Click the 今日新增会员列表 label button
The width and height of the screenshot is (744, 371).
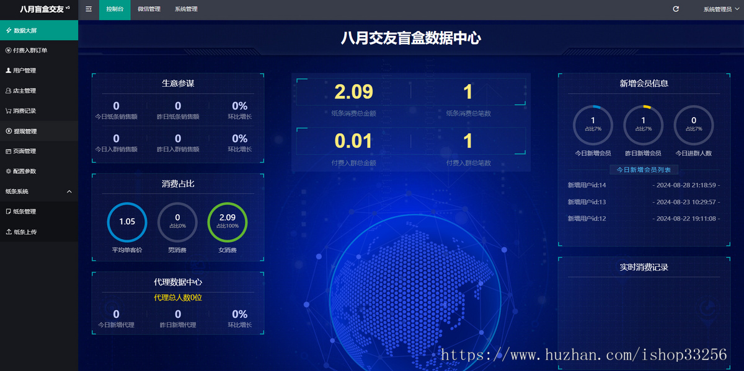point(644,169)
